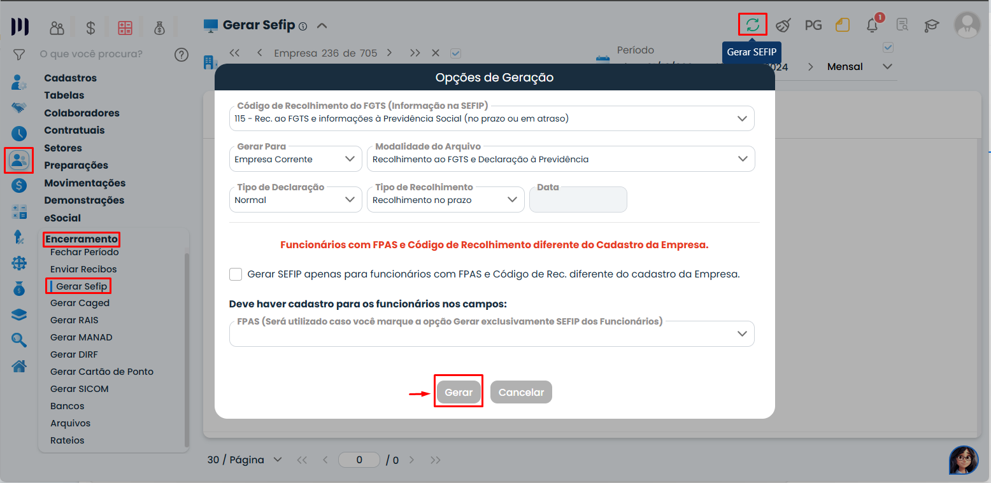This screenshot has width=991, height=483.
Task: Open the Tabelas menu
Action: tap(64, 95)
